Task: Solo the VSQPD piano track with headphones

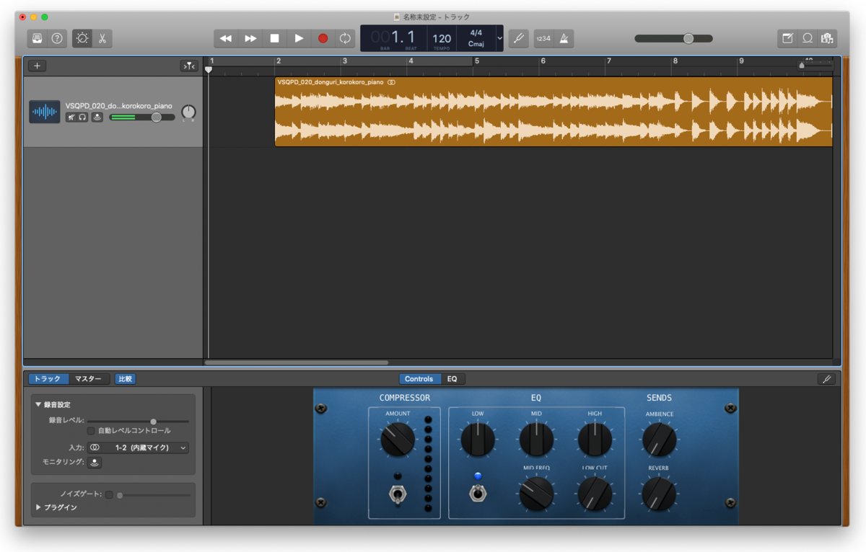Action: [83, 117]
